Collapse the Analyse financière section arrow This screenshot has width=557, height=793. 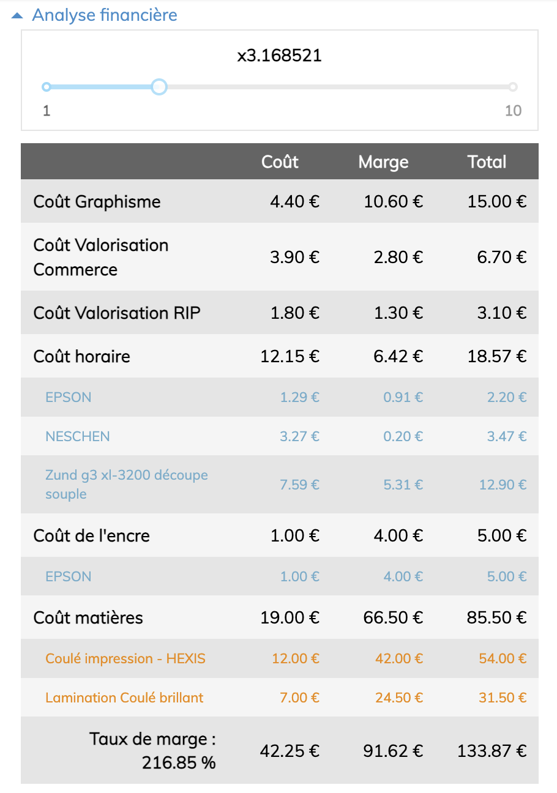[18, 16]
